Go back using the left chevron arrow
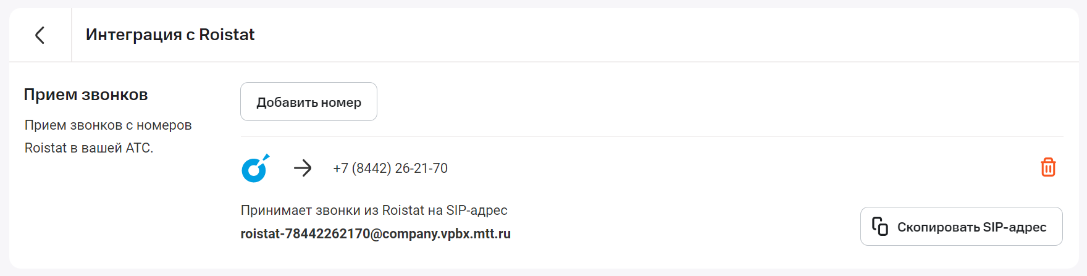The width and height of the screenshot is (1087, 276). (40, 35)
